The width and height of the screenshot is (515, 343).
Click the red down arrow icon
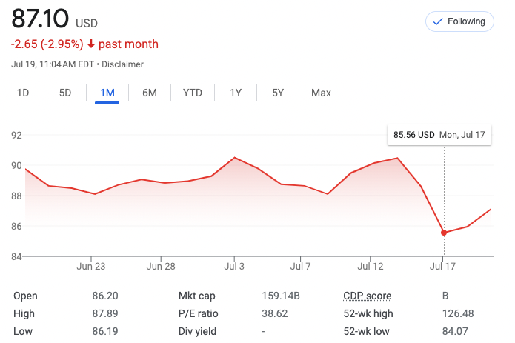(x=91, y=44)
